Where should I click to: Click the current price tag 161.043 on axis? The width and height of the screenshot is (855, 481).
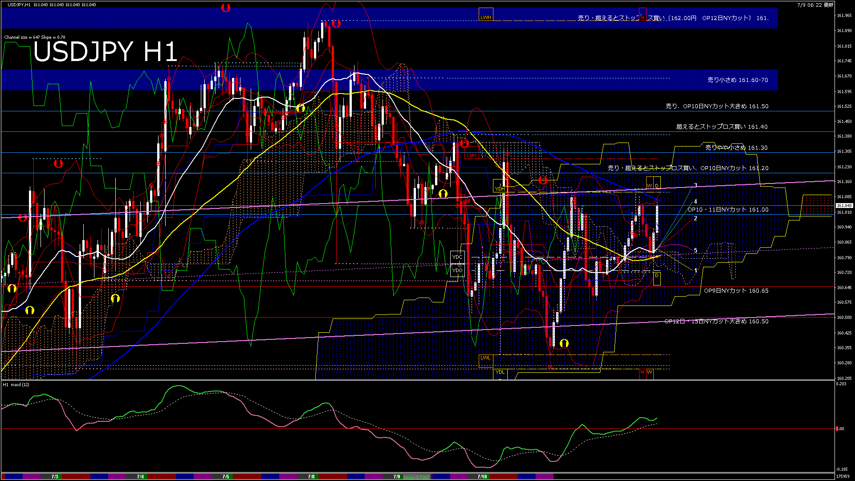pyautogui.click(x=843, y=205)
